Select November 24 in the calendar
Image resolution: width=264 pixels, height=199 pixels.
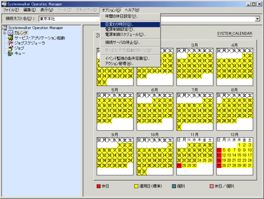200,160
